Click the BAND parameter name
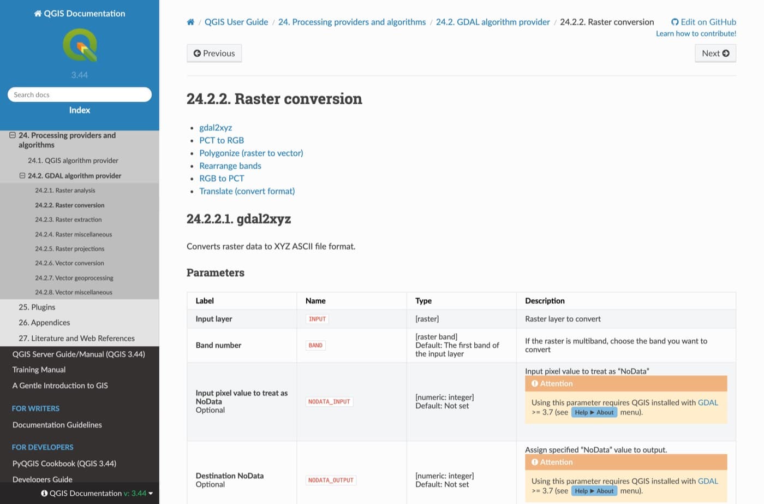This screenshot has width=764, height=504. coord(315,346)
